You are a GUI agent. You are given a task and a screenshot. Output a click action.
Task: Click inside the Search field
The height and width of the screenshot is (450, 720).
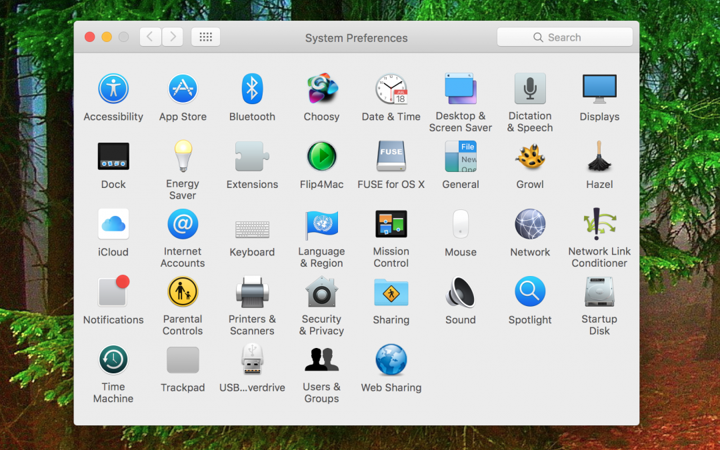565,37
